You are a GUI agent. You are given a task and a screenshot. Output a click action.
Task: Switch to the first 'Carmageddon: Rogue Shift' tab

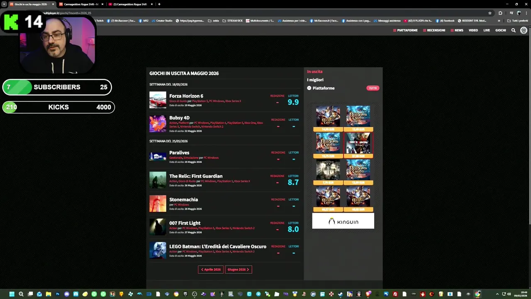coord(81,4)
